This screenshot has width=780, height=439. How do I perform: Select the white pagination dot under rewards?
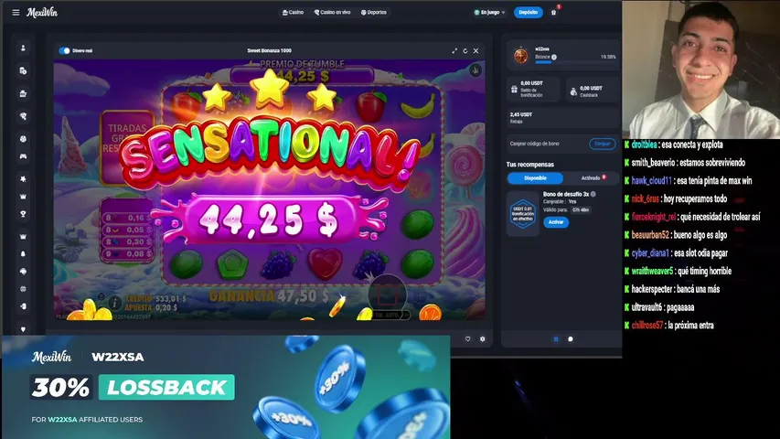point(571,339)
